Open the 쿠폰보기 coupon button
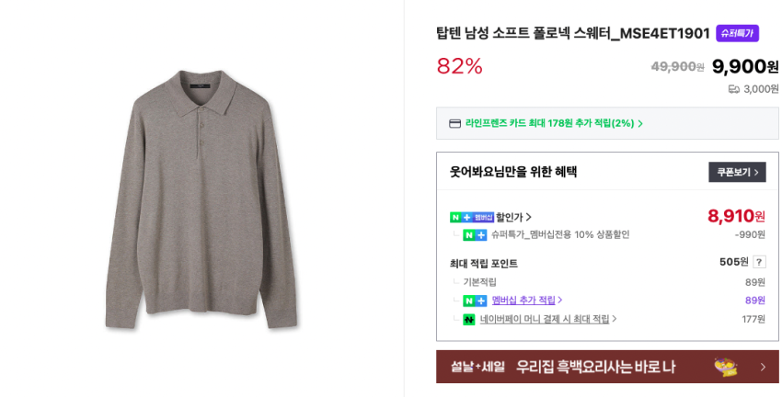Viewport: 782px width, 397px height. (737, 172)
